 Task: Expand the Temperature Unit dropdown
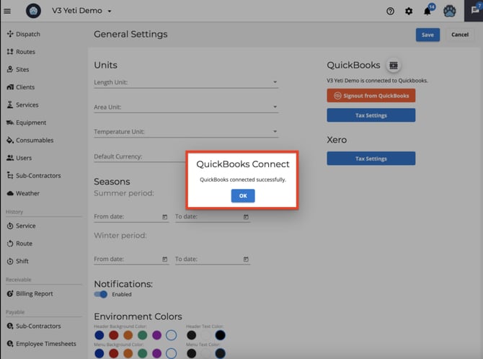pyautogui.click(x=275, y=132)
